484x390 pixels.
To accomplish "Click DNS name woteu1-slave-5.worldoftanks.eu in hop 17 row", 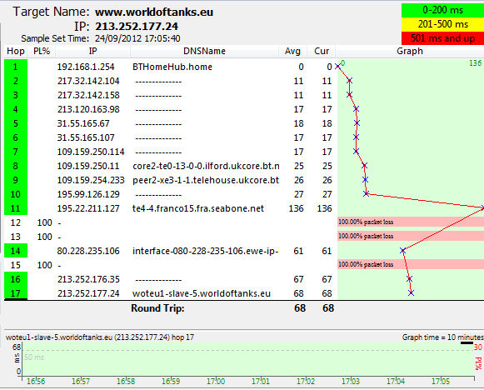I will pos(202,293).
